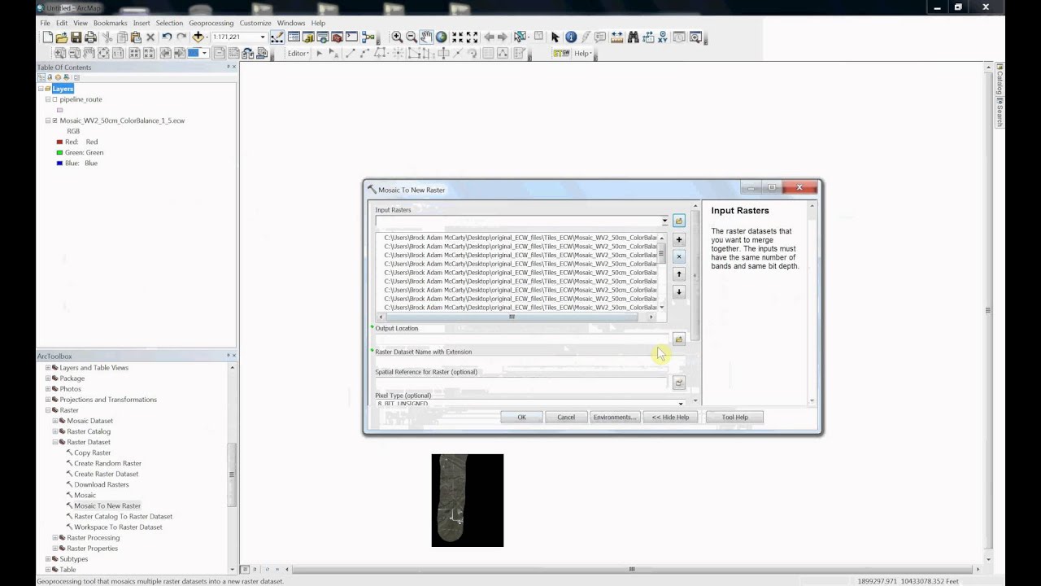Expand the Raster Processing toolset

tap(55, 538)
